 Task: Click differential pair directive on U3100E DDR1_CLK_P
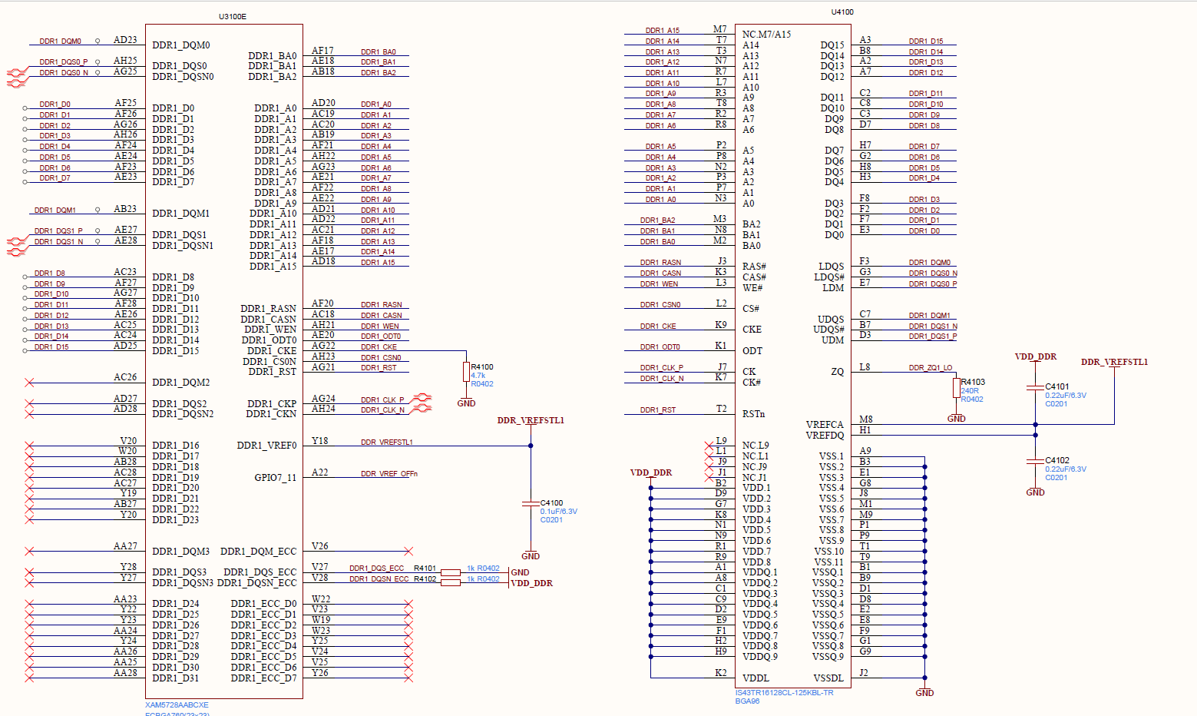[421, 397]
